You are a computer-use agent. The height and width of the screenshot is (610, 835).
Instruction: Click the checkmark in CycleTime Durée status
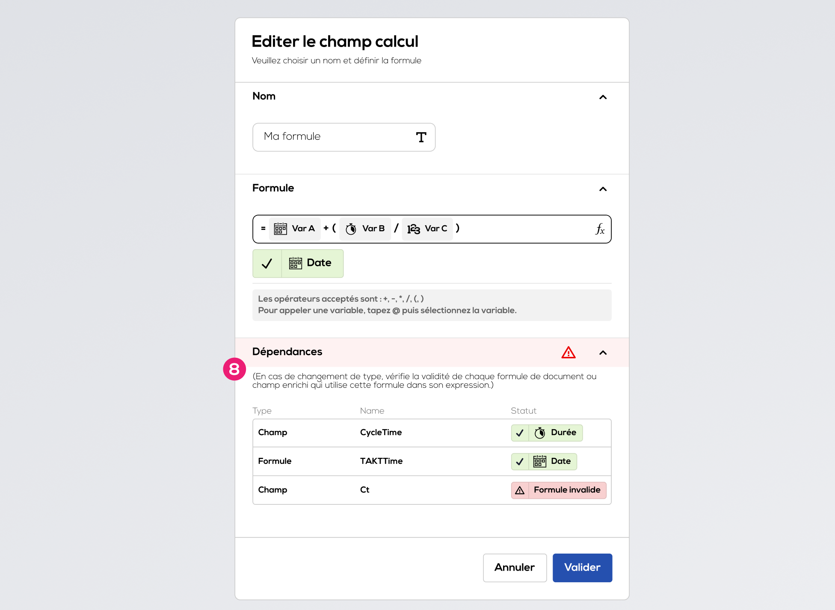tap(520, 433)
